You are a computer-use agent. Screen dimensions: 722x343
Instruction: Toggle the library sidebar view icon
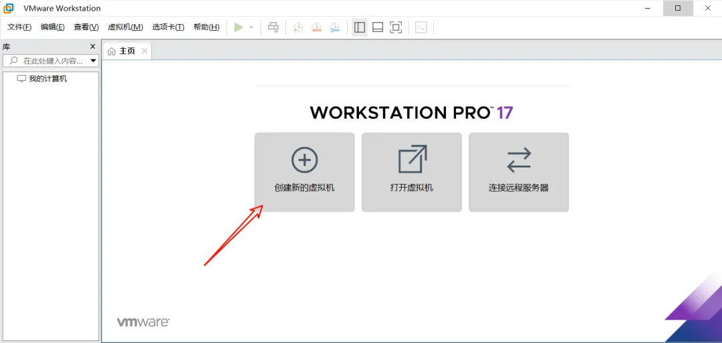pyautogui.click(x=360, y=27)
